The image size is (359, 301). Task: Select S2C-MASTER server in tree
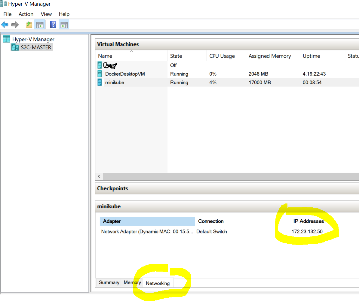(x=36, y=47)
